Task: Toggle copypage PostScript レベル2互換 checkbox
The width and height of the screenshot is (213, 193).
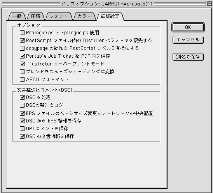Action: pos(22,48)
